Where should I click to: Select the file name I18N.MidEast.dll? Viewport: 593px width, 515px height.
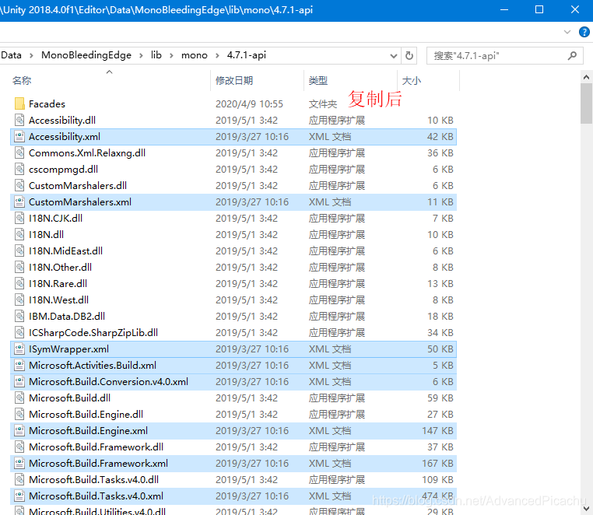(x=66, y=250)
